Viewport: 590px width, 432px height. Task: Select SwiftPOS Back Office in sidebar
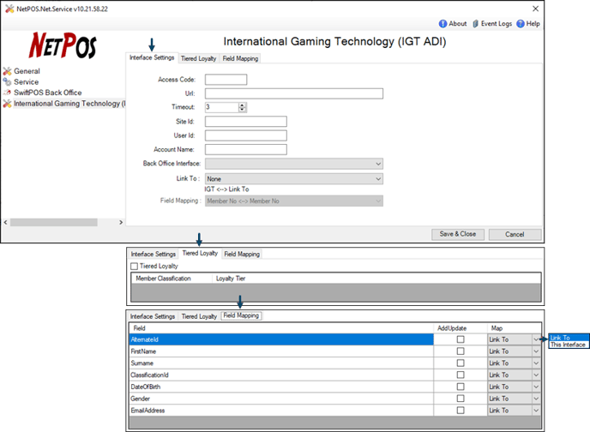47,93
